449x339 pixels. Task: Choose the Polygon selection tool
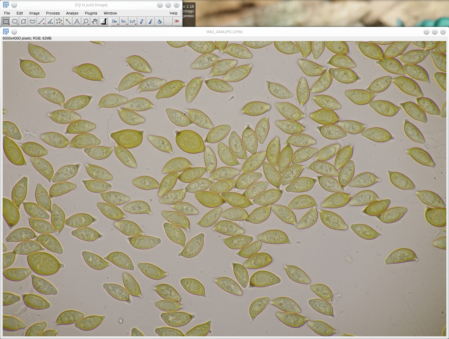[24, 21]
